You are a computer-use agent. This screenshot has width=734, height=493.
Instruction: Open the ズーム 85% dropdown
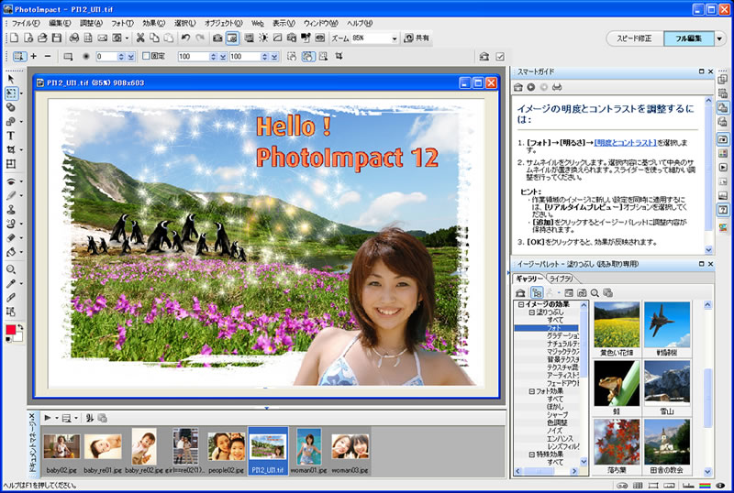coord(395,38)
